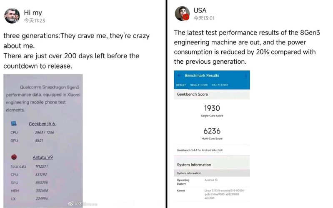The height and width of the screenshot is (208, 333).
Task: Switch to the RESULT tab
Action: coord(181,85)
